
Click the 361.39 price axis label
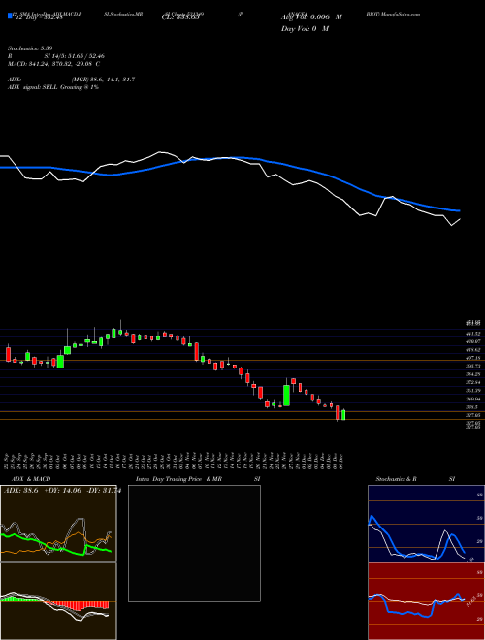click(x=472, y=391)
